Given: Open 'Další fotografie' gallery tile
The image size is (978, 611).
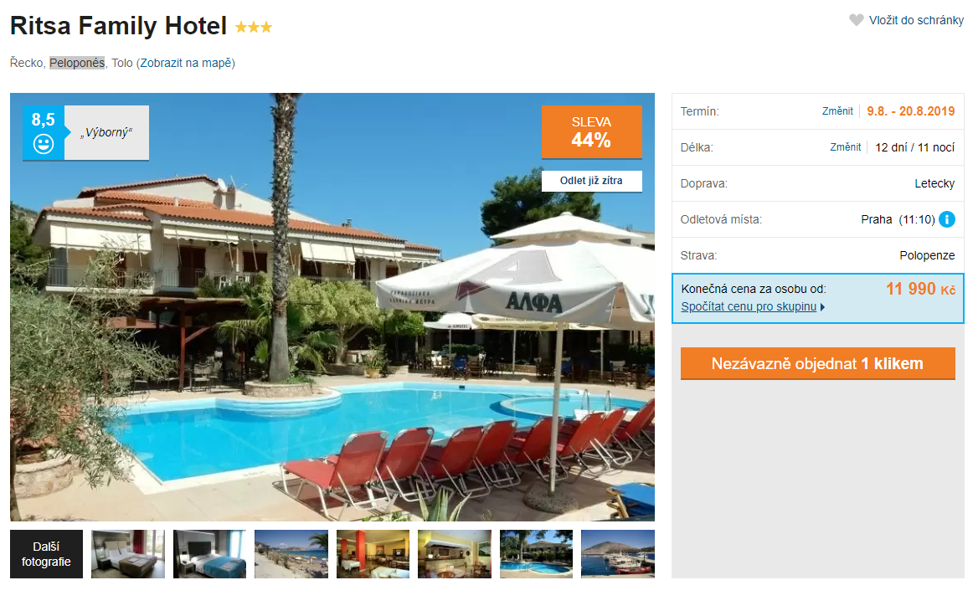Looking at the screenshot, I should click(x=46, y=553).
